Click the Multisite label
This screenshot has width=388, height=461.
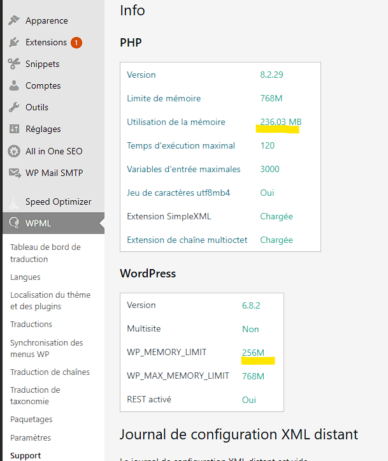143,329
